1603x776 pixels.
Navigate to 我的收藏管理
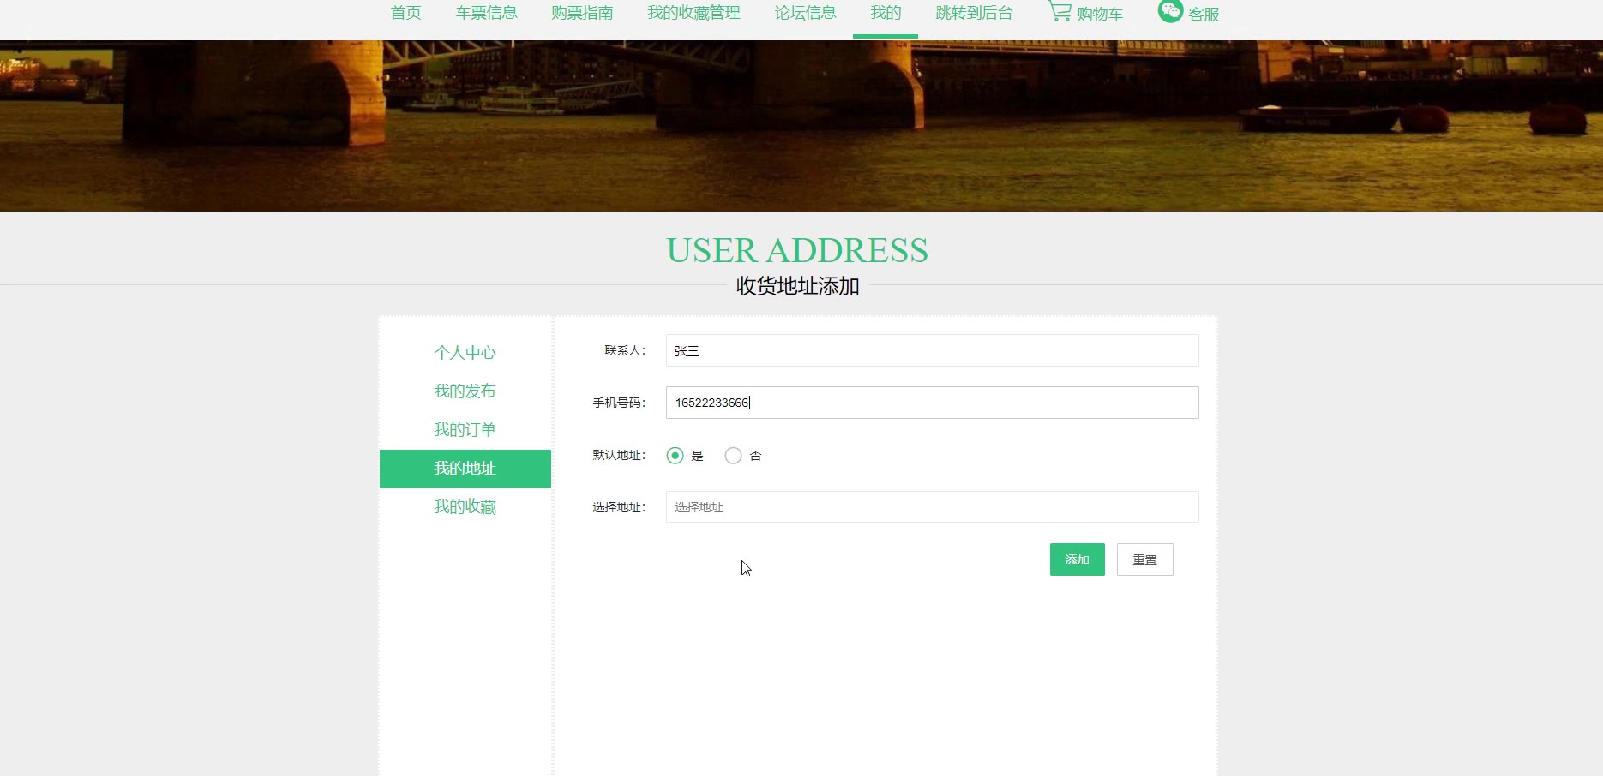tap(693, 13)
